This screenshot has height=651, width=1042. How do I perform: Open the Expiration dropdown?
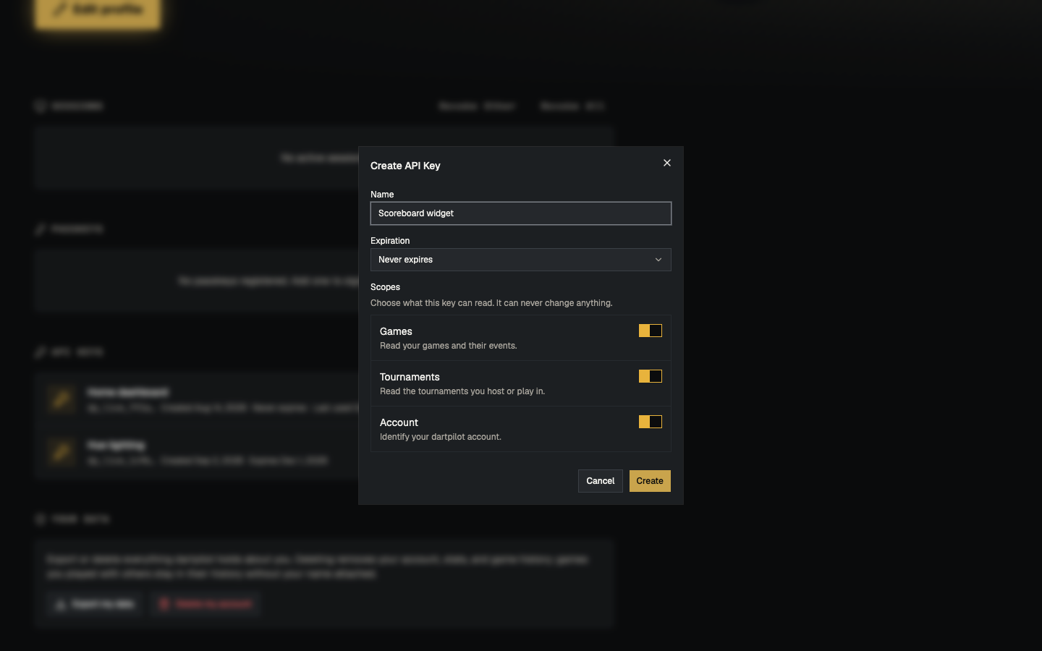pyautogui.click(x=521, y=260)
